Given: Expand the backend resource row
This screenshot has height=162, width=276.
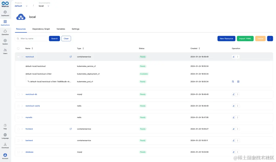Looking at the screenshot, I should click(22, 141).
